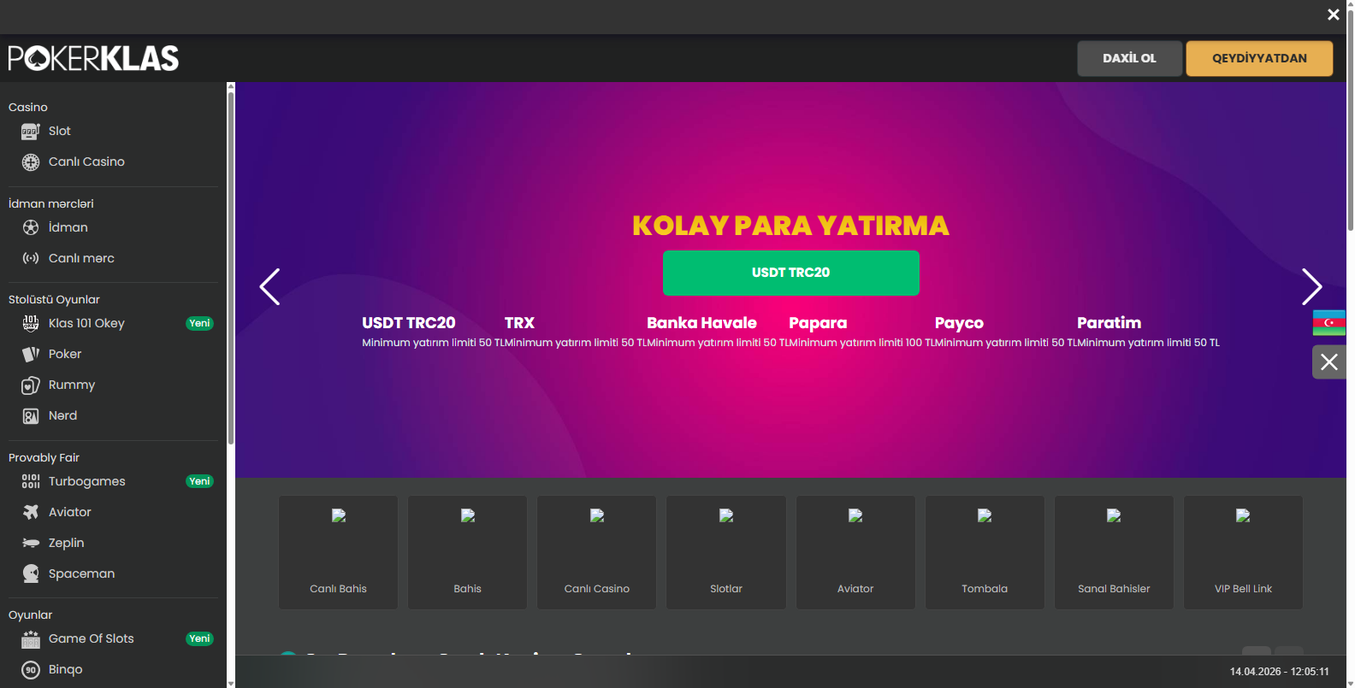Image resolution: width=1355 pixels, height=688 pixels.
Task: Click the Payco payment heading
Action: pos(959,323)
